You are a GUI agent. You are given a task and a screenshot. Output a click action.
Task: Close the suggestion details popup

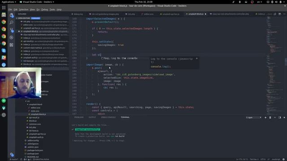coord(197,59)
